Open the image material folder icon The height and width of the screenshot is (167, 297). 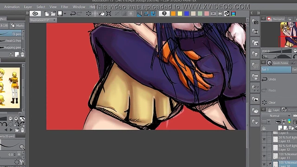pyautogui.click(x=255, y=99)
